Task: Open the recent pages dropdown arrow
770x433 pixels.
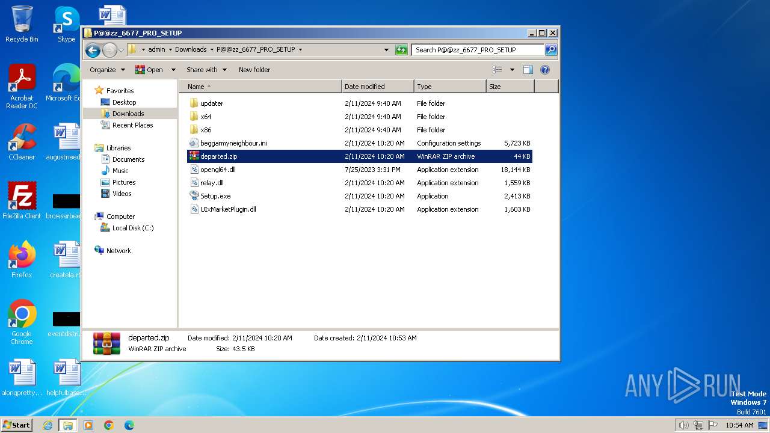Action: (121, 50)
